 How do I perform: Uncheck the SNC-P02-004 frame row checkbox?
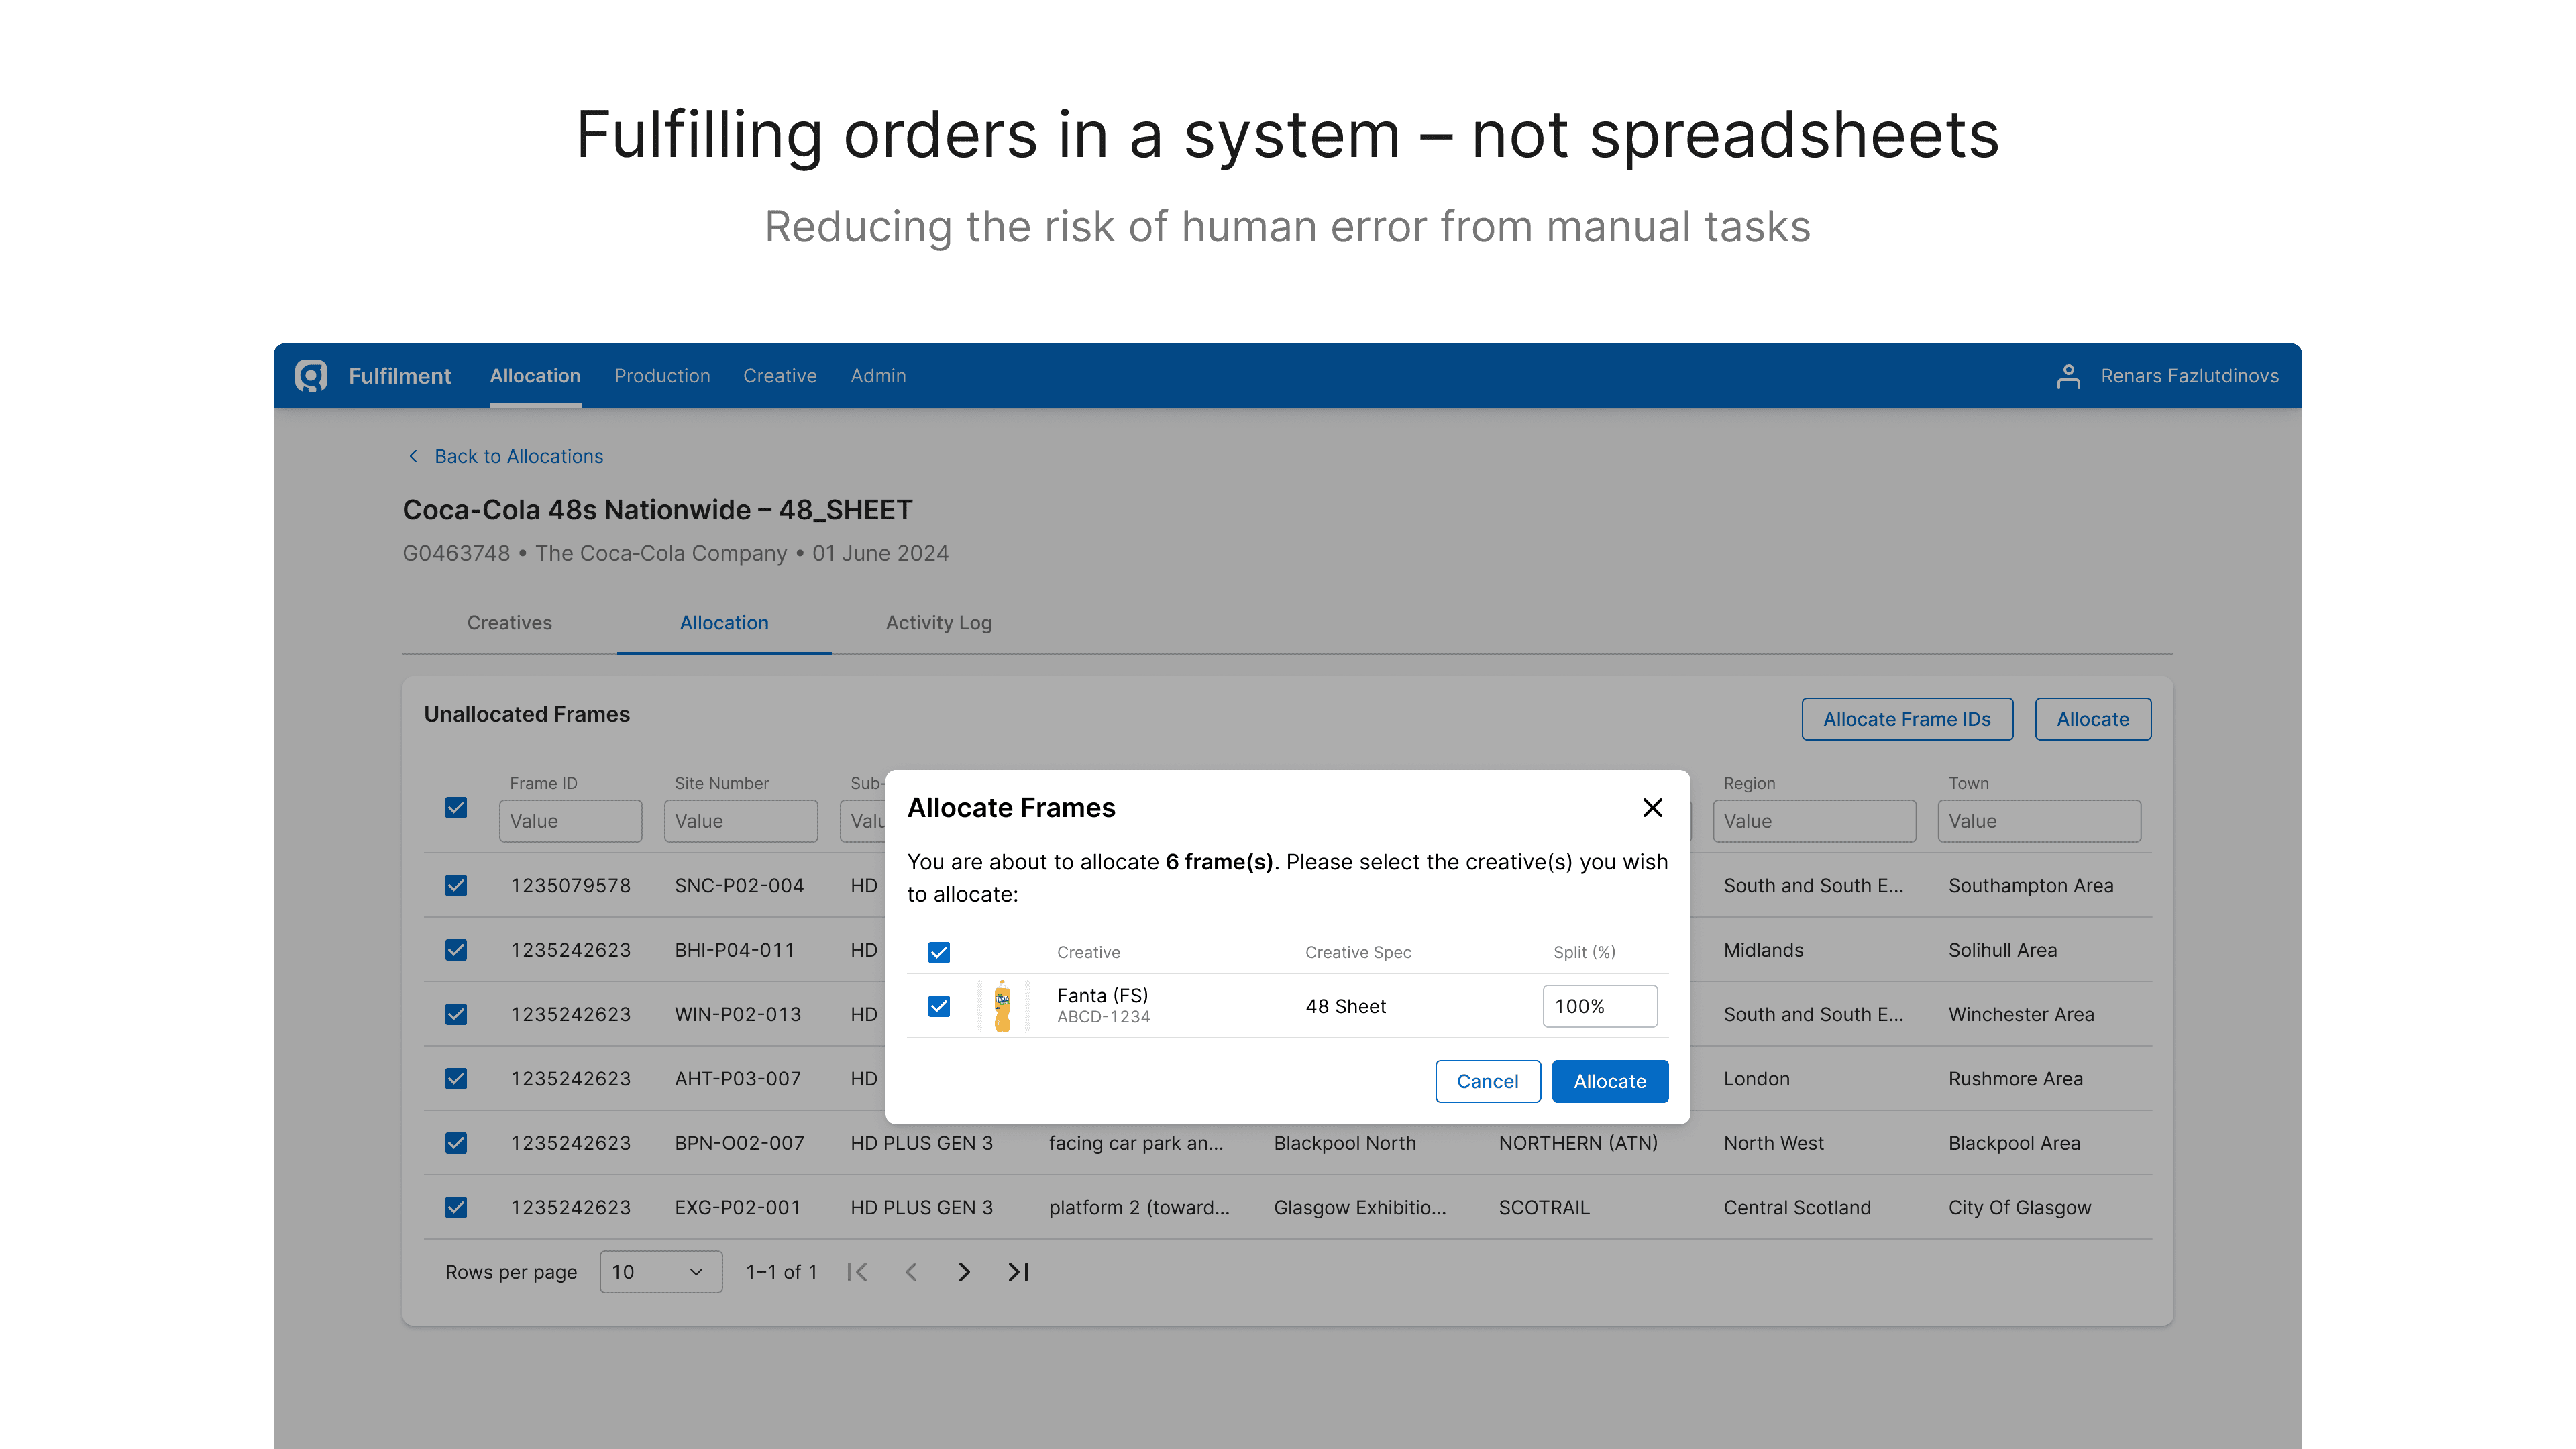(456, 885)
